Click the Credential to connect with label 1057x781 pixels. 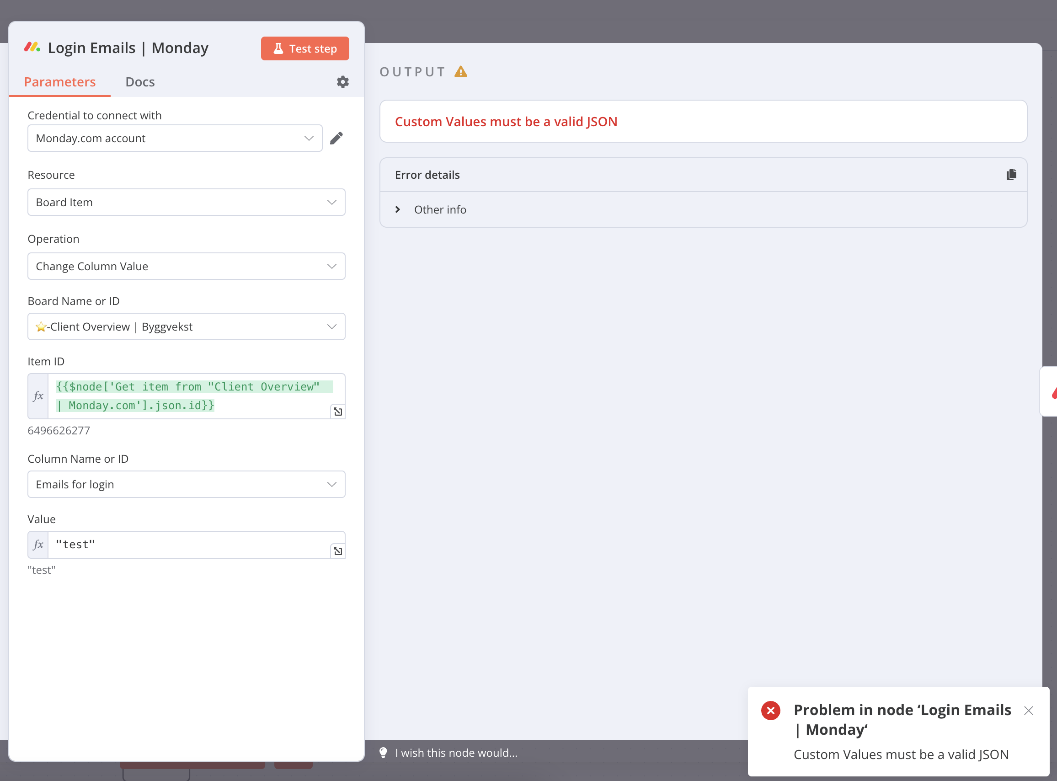tap(95, 115)
